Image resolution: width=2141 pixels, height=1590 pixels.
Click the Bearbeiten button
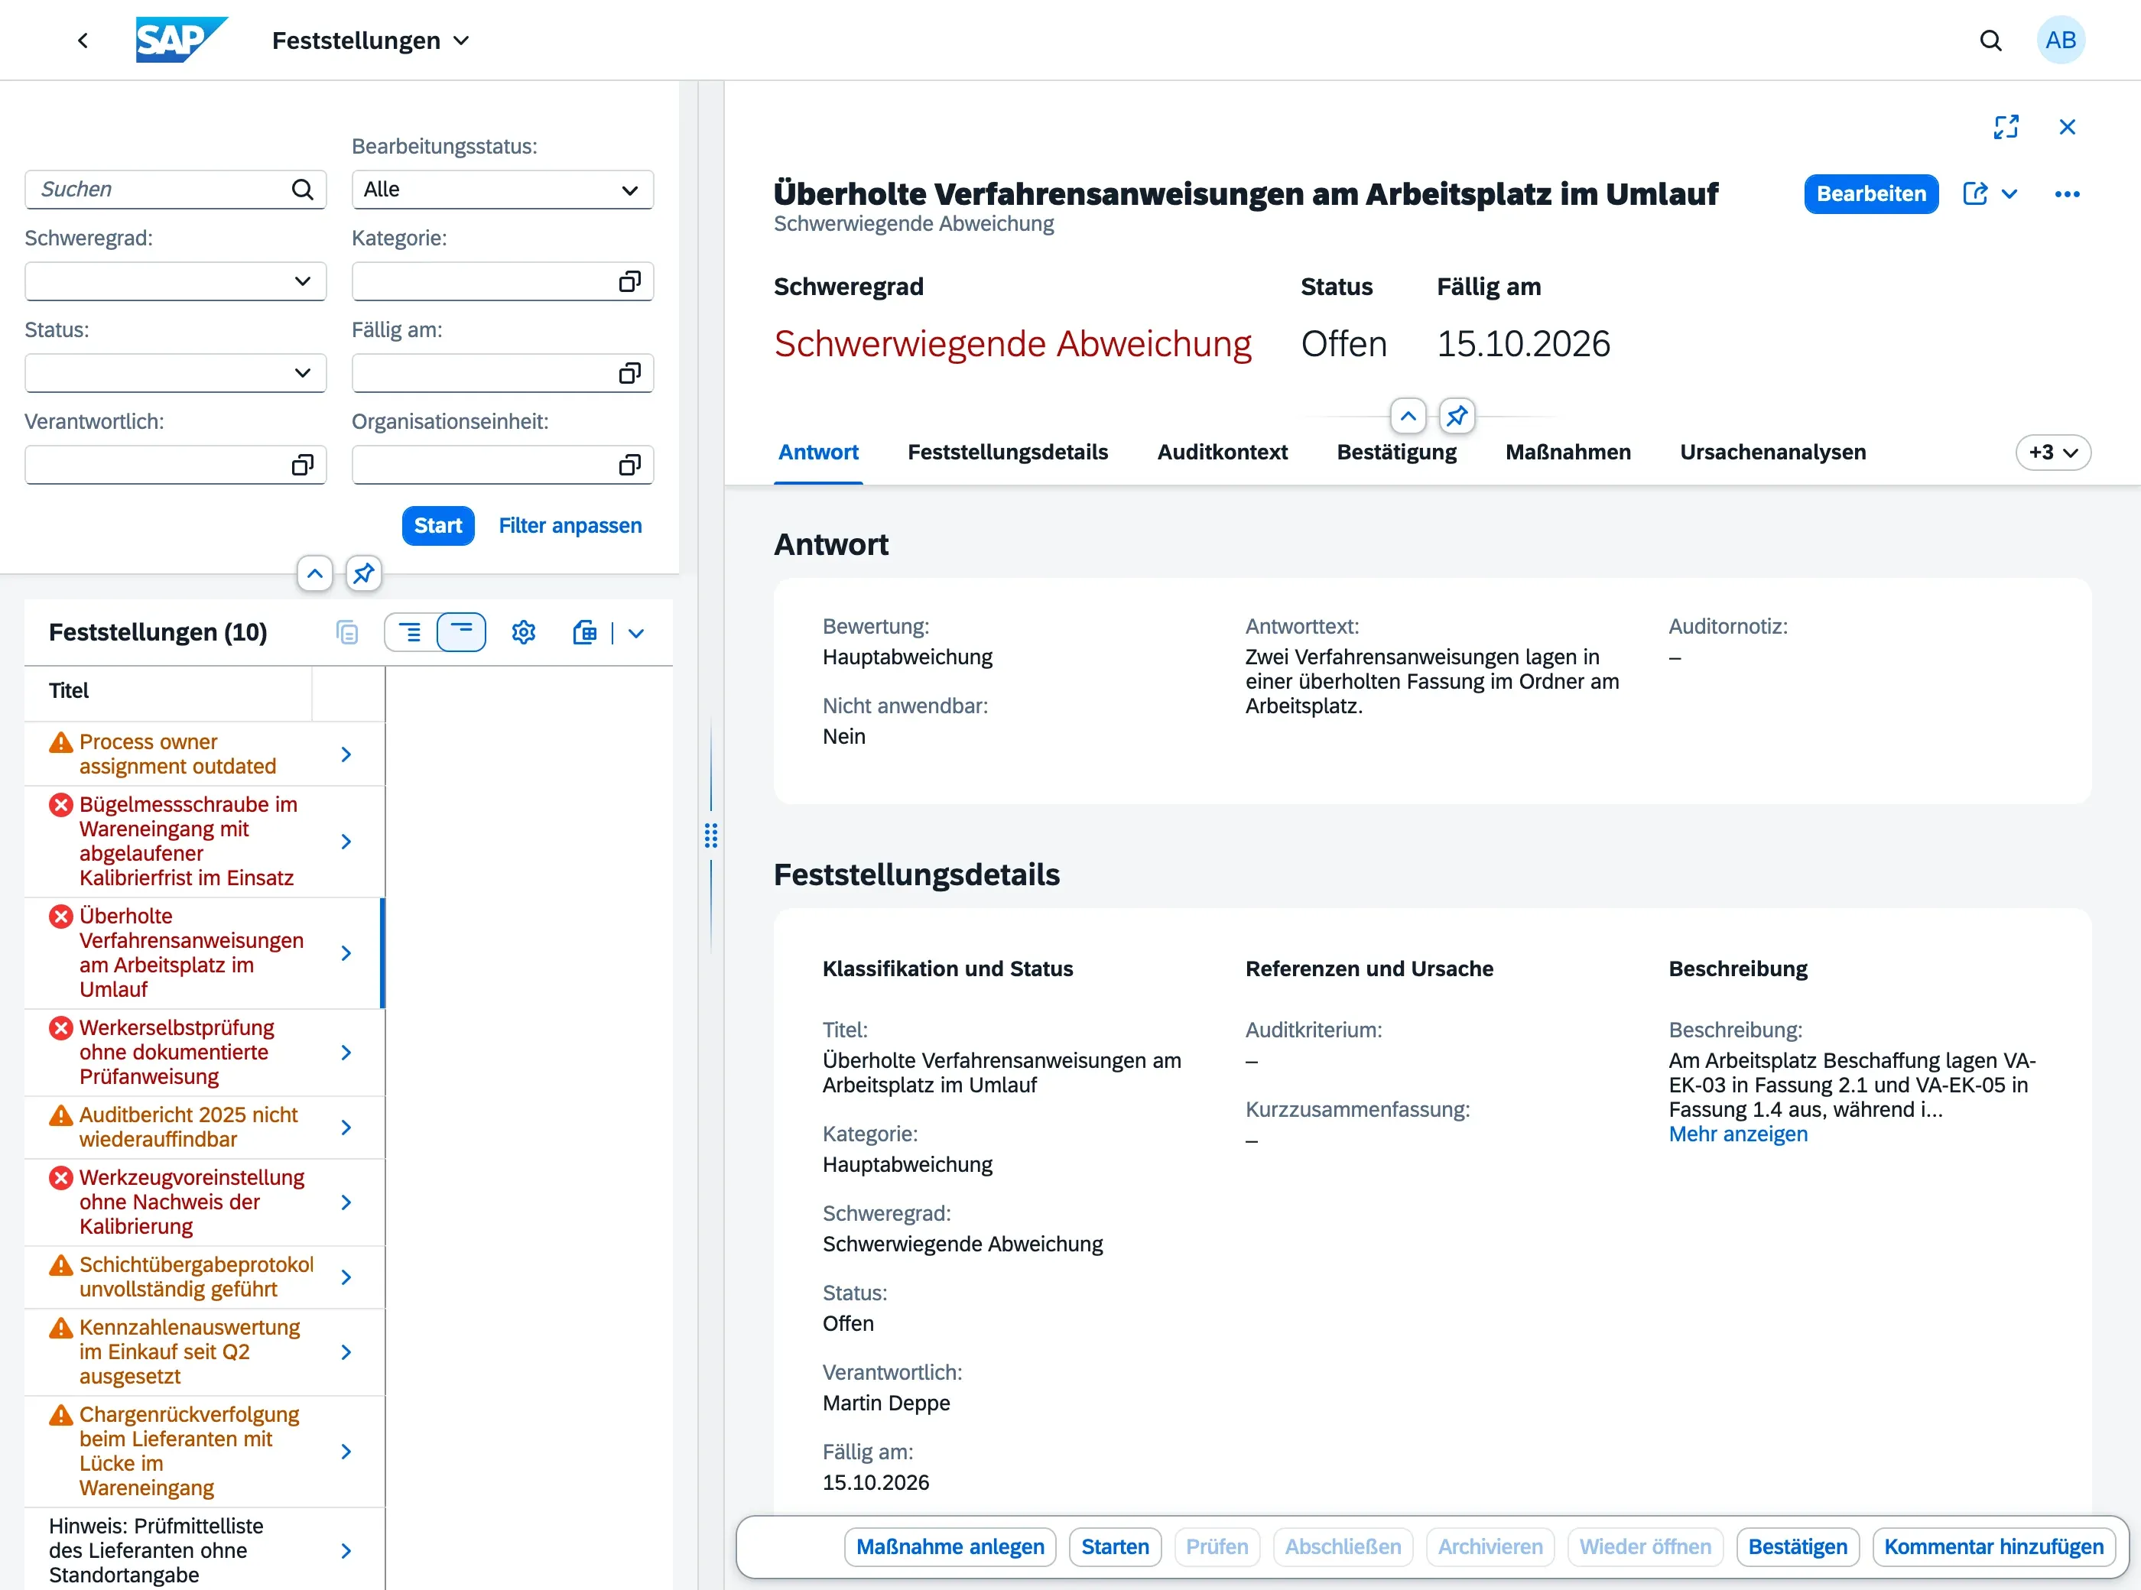[x=1870, y=194]
